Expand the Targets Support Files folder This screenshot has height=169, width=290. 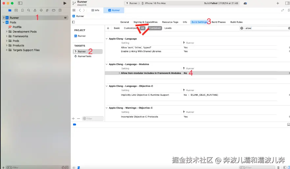(x=7, y=50)
